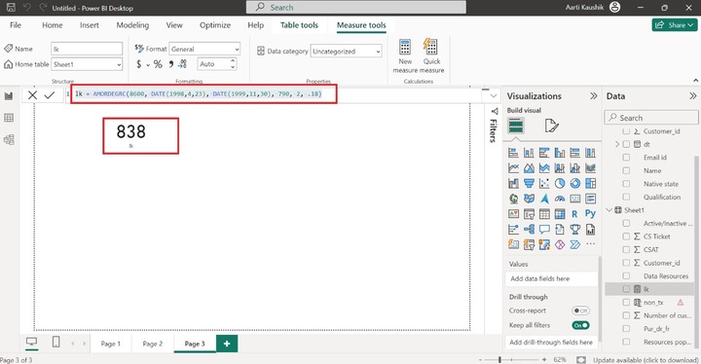Viewport: 701px width, 364px height.
Task: Open Model view from left sidebar
Action: click(9, 139)
